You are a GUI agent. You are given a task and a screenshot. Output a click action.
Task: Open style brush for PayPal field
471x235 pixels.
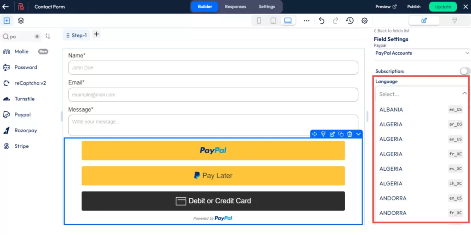pyautogui.click(x=323, y=134)
